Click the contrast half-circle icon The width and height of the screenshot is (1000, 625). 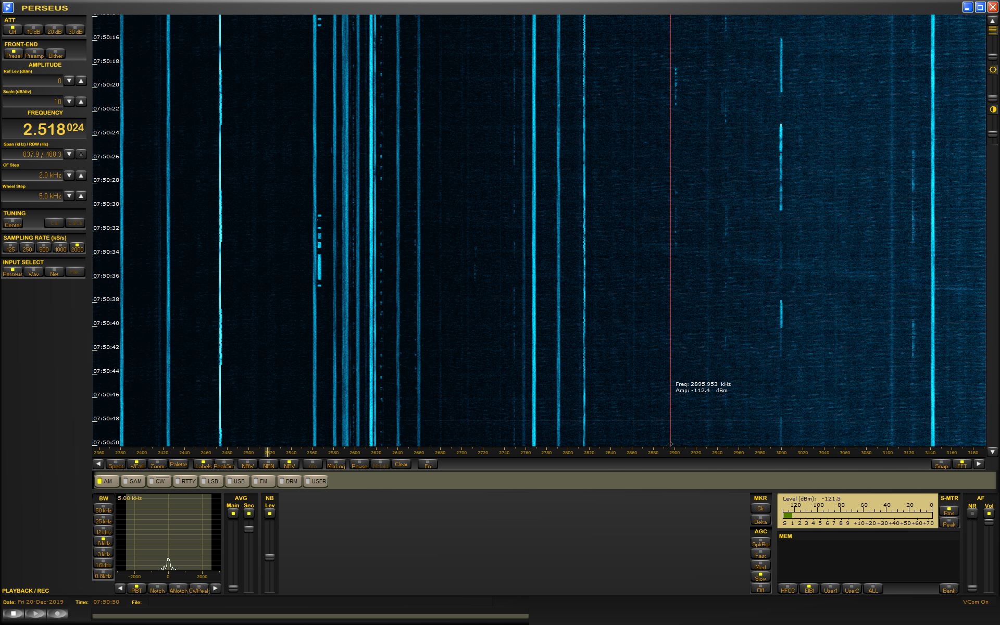pyautogui.click(x=993, y=109)
